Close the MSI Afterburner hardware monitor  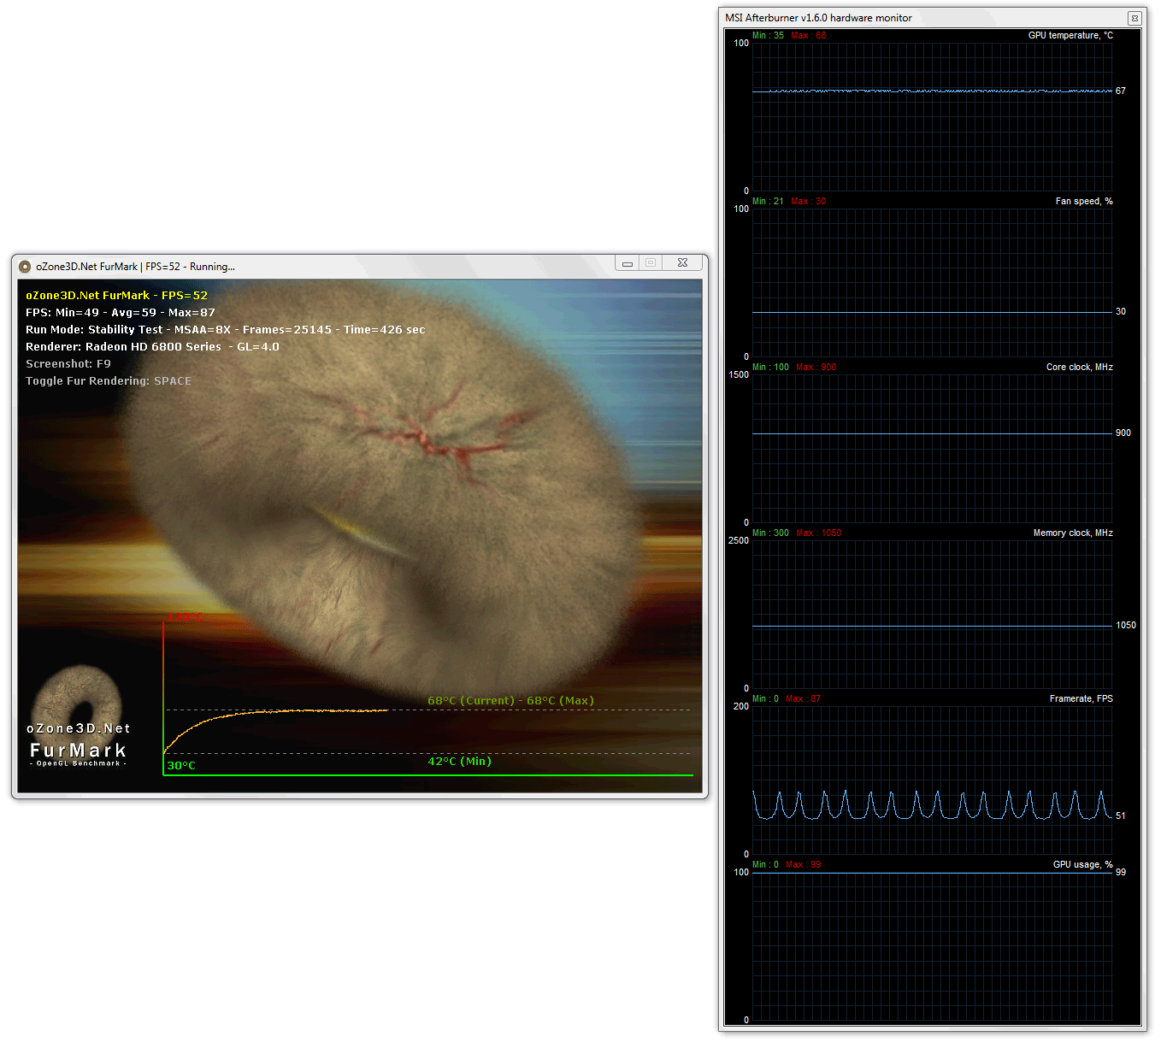click(x=1134, y=18)
